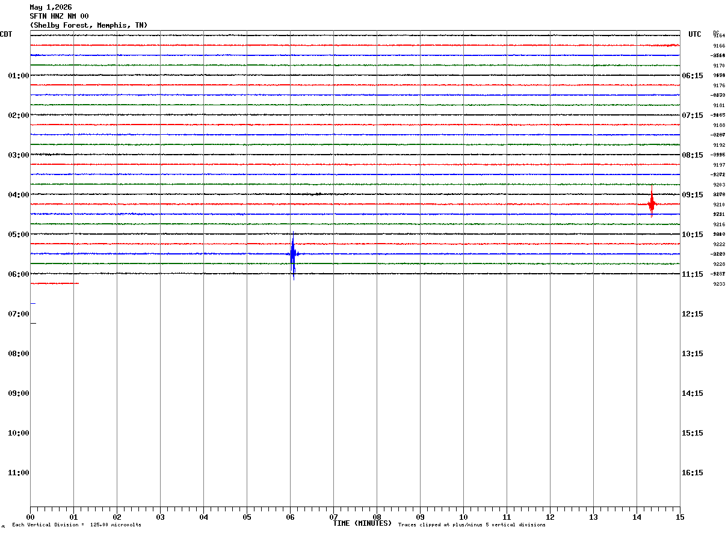Screen dimensions: 728x533
Task: Click the traces clipped note at bottom
Action: click(472, 525)
